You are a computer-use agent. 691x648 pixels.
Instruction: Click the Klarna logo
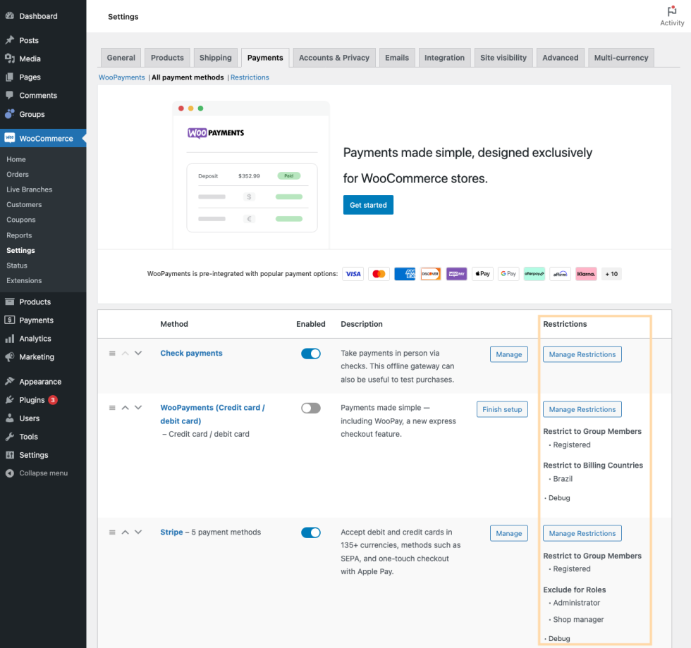click(x=586, y=274)
